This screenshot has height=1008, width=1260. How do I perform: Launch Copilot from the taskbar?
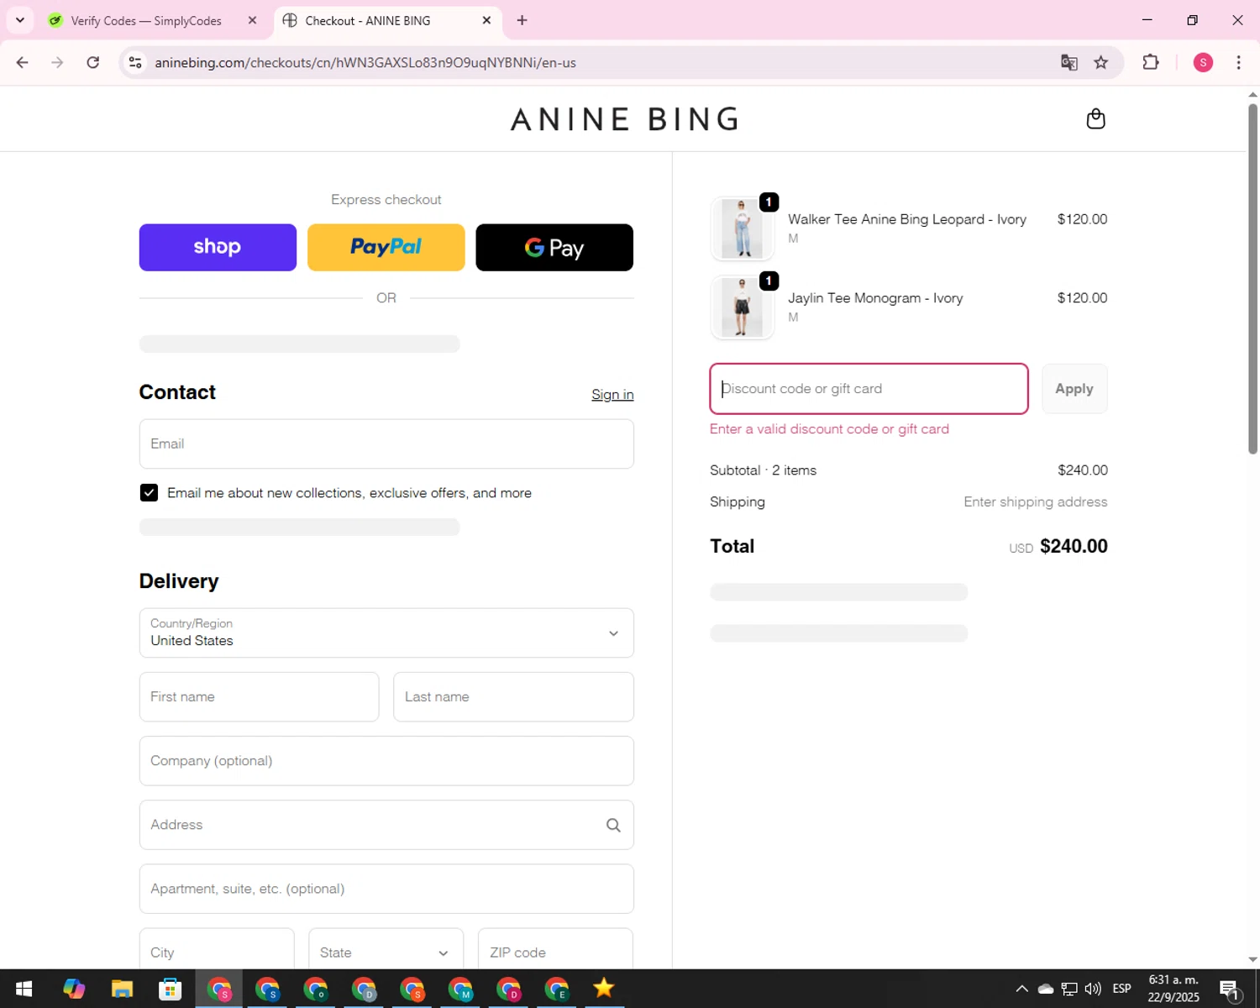point(74,989)
